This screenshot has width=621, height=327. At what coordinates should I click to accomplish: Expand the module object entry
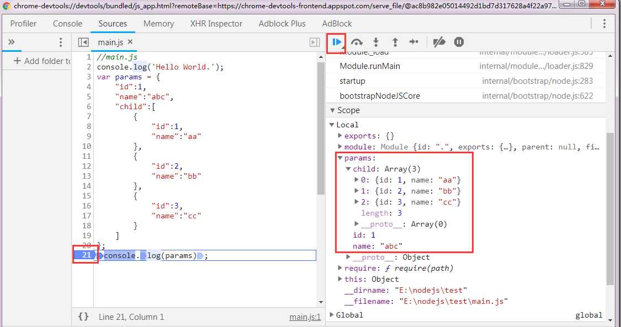[340, 147]
